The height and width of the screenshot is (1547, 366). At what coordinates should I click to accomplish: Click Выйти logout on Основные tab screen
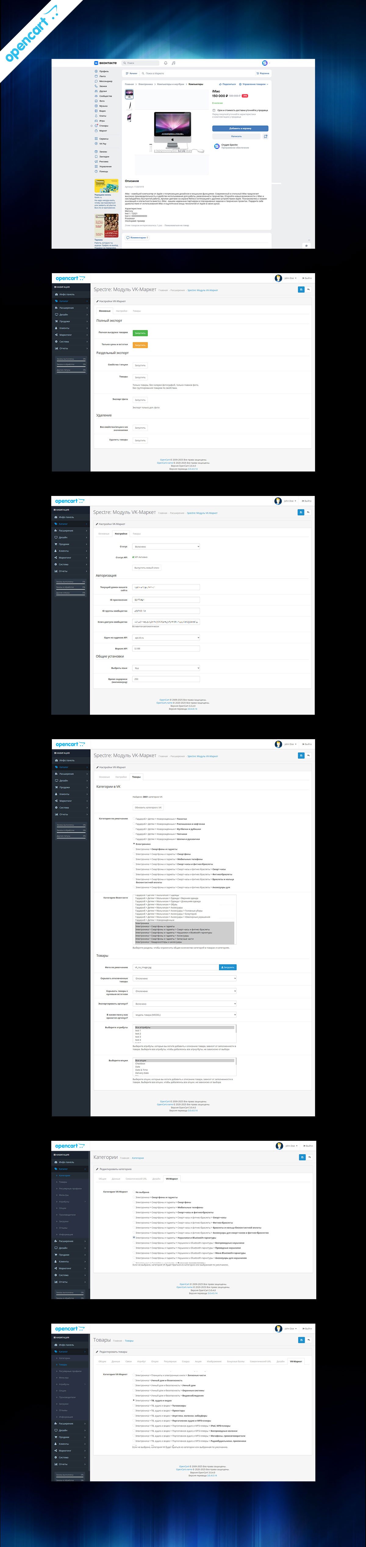tap(307, 278)
